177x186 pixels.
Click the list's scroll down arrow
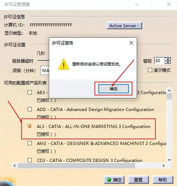170,160
